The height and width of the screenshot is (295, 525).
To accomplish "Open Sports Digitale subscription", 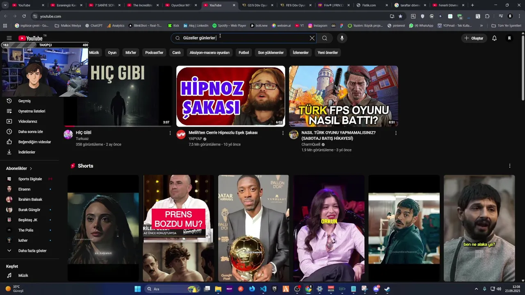I will [x=30, y=179].
